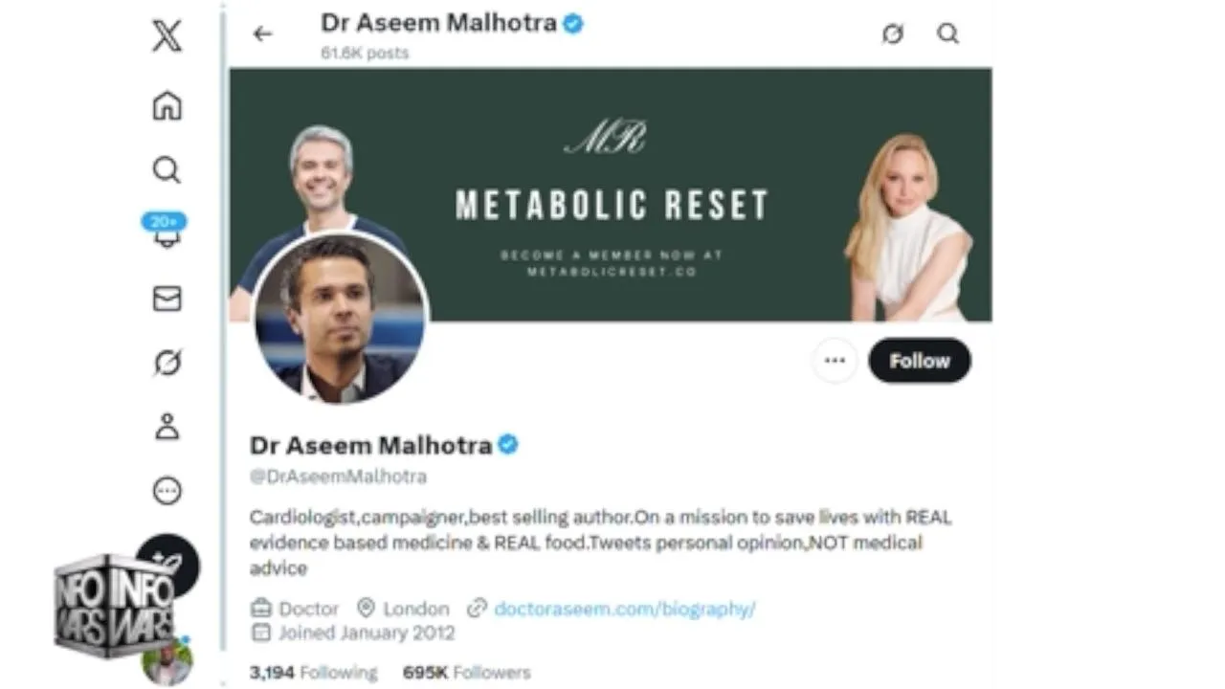Image resolution: width=1225 pixels, height=689 pixels.
Task: Open Notifications with the 20+ badge
Action: click(x=167, y=233)
